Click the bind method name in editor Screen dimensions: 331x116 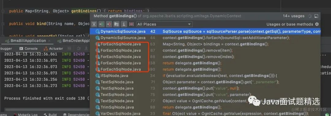(x=41, y=24)
